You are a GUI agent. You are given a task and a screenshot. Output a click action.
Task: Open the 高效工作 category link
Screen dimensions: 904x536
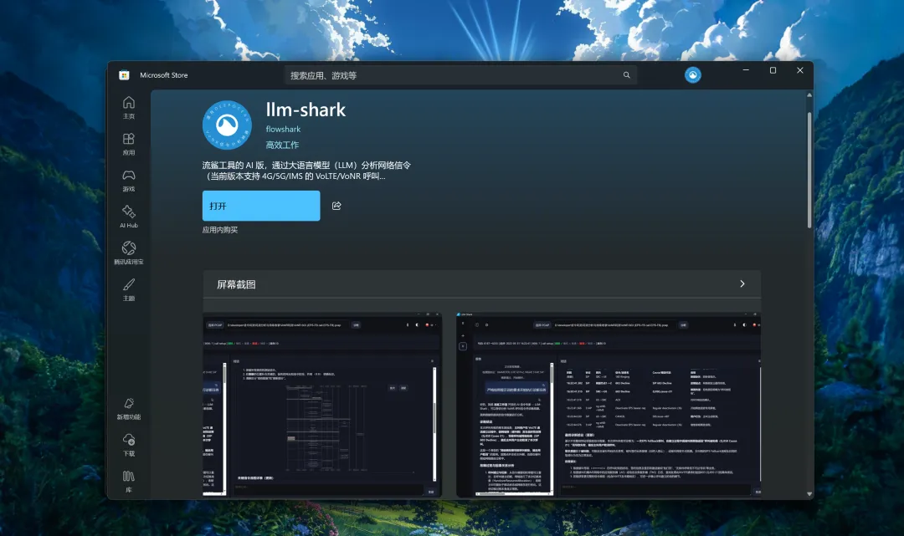point(282,145)
